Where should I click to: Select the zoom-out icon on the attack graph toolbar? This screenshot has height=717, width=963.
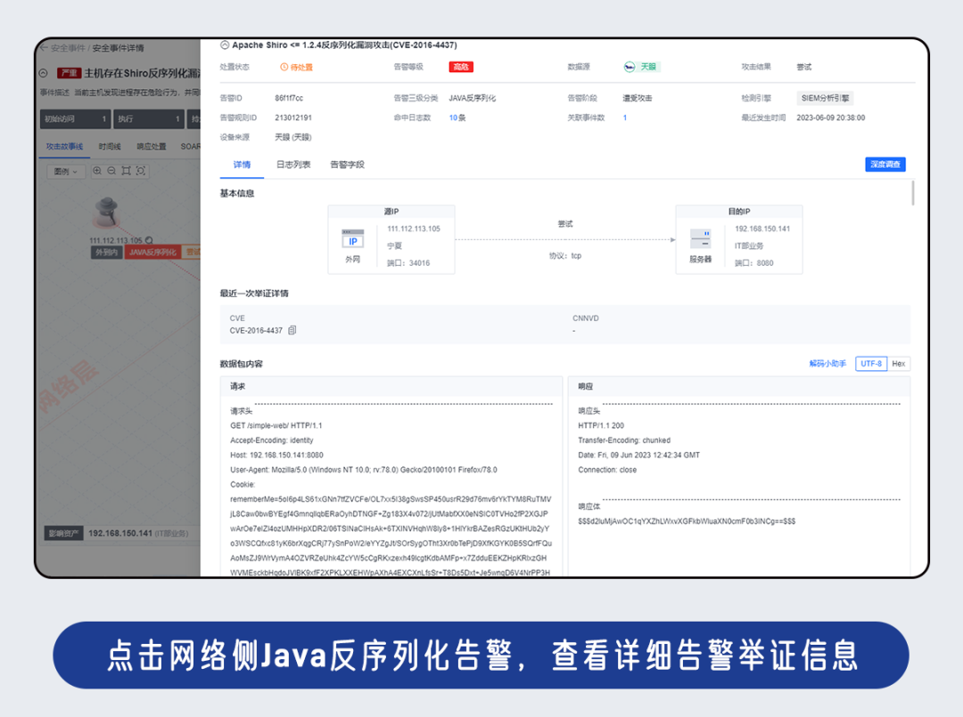tap(111, 171)
